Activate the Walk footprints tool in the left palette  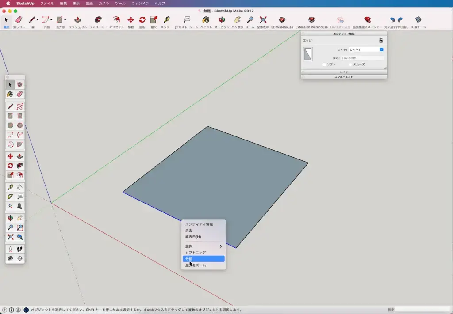pos(19,249)
